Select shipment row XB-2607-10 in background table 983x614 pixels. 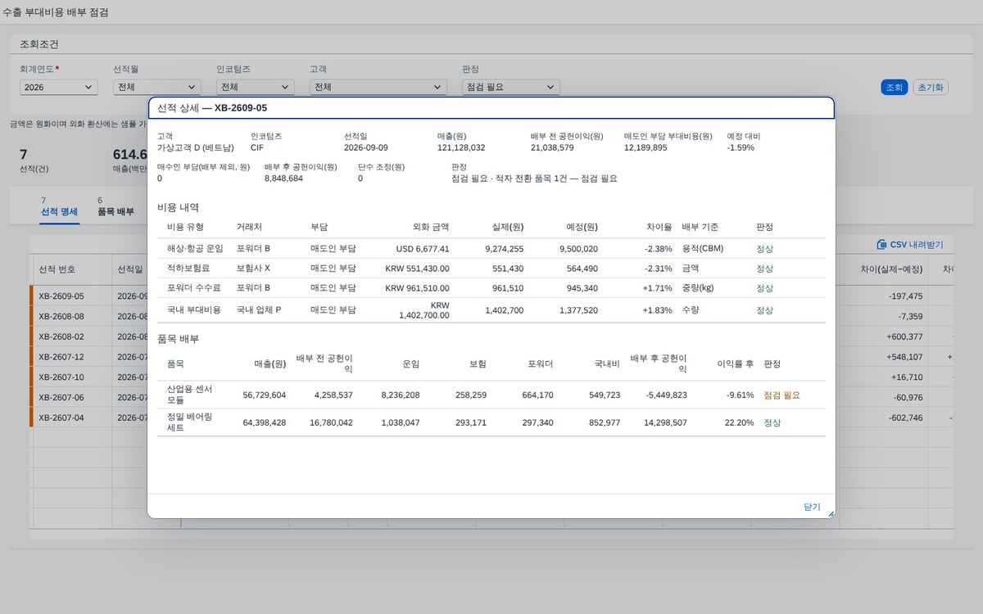pos(61,377)
